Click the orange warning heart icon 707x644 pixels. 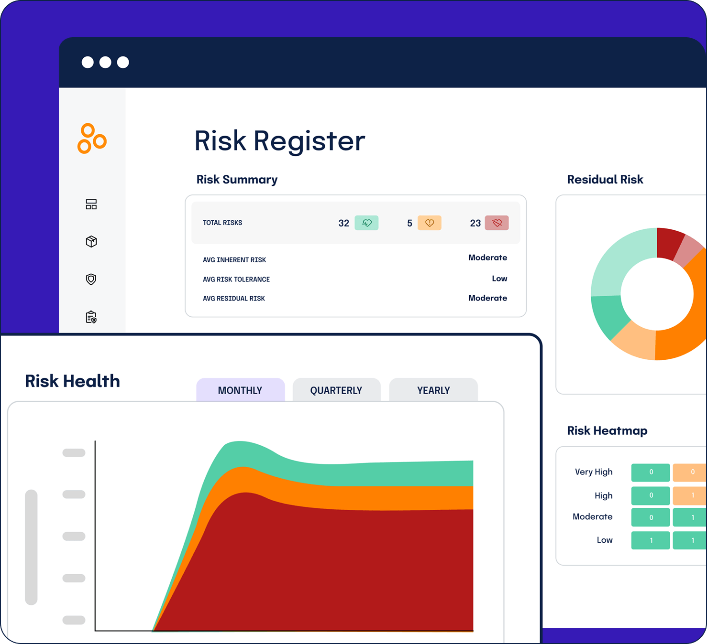(x=429, y=223)
